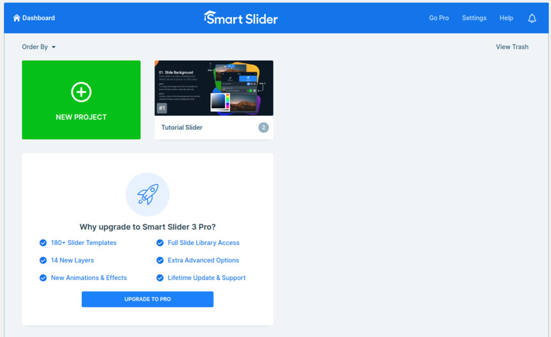The height and width of the screenshot is (337, 551).
Task: Open the notifications bell icon
Action: click(x=532, y=19)
